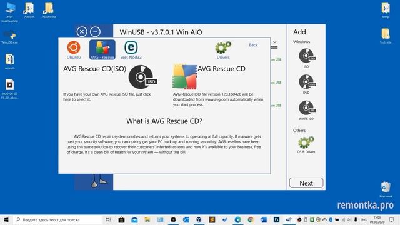Click 'If you have your own AVG Rescue ISO' text

tap(107, 97)
